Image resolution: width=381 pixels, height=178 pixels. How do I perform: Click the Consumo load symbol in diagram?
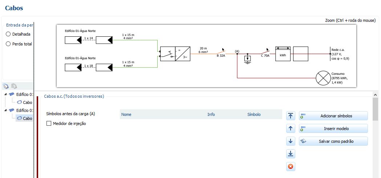click(x=321, y=78)
